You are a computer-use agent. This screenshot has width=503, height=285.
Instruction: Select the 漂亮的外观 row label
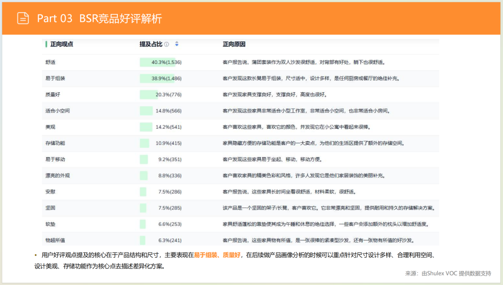[x=57, y=175]
